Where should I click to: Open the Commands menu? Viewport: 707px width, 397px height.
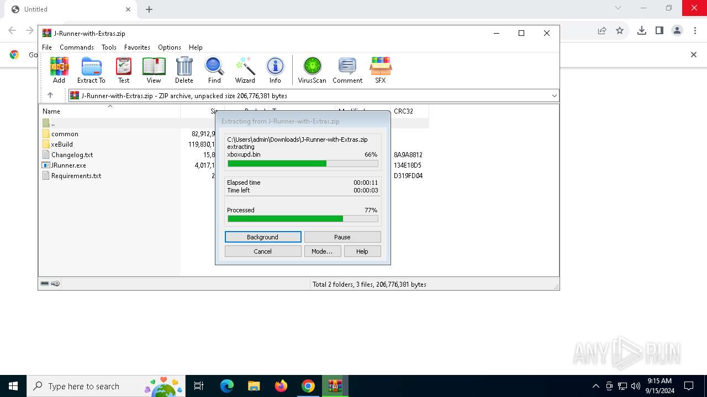77,47
